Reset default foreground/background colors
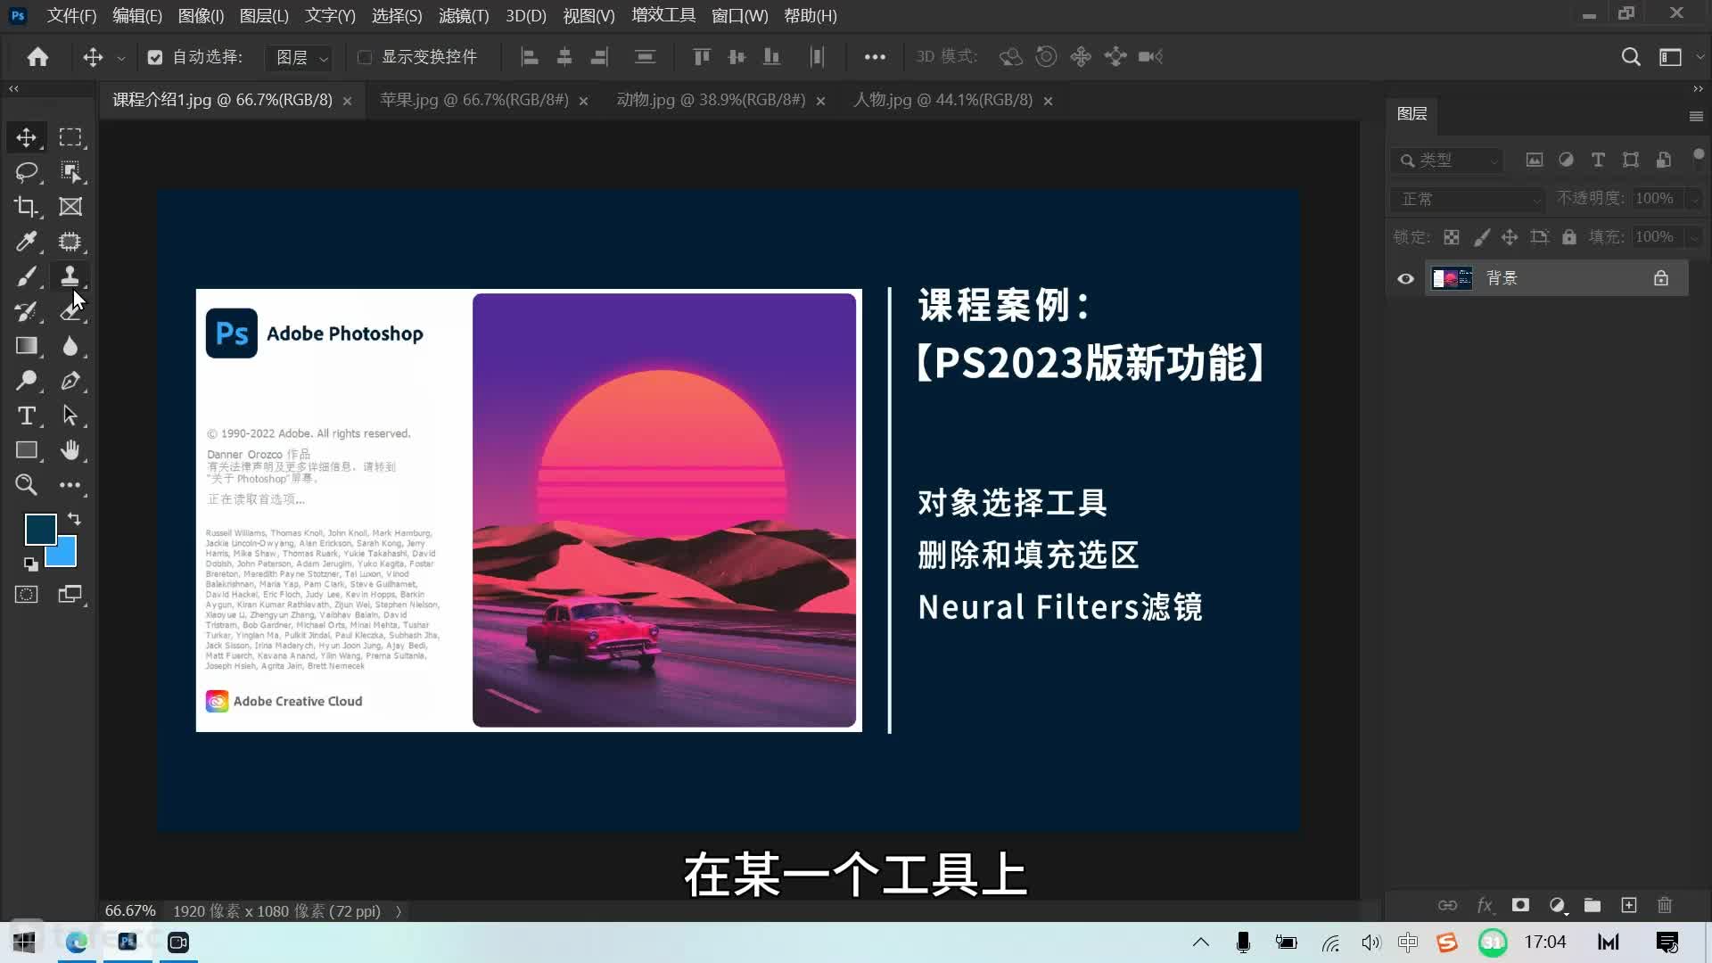 click(x=30, y=564)
